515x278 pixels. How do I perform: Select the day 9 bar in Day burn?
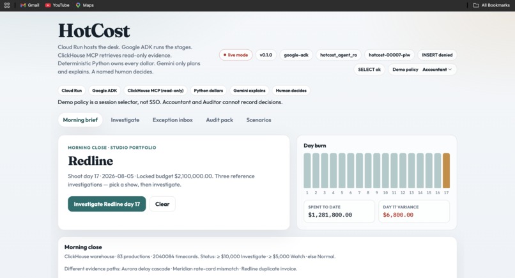[377, 170]
